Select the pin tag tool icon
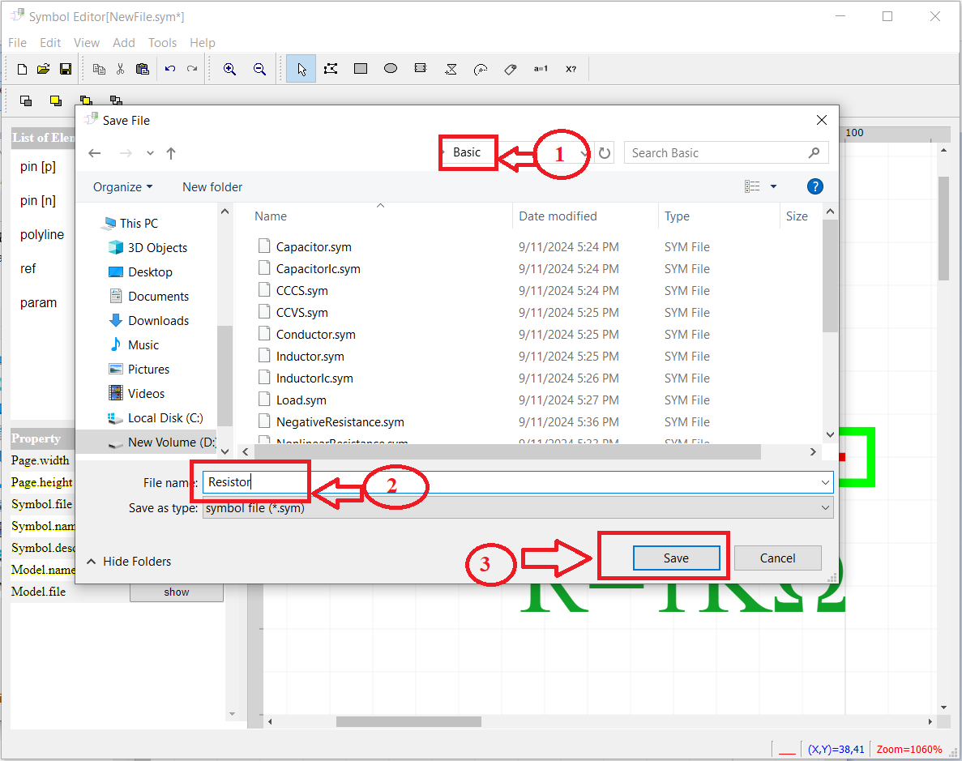 (511, 70)
